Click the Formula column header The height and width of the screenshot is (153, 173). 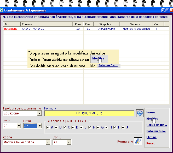tap(47, 24)
